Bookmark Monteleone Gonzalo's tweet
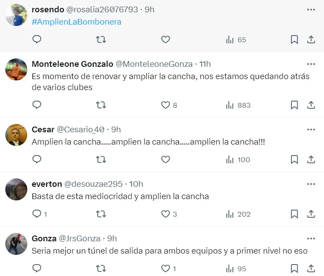The height and width of the screenshot is (276, 324). tap(295, 105)
